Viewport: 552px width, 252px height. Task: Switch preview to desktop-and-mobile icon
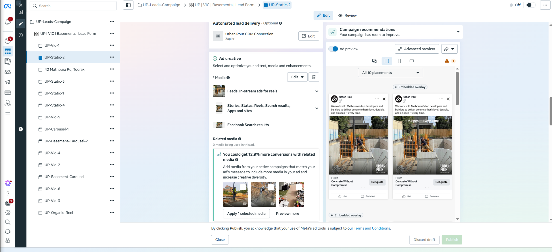point(374,61)
